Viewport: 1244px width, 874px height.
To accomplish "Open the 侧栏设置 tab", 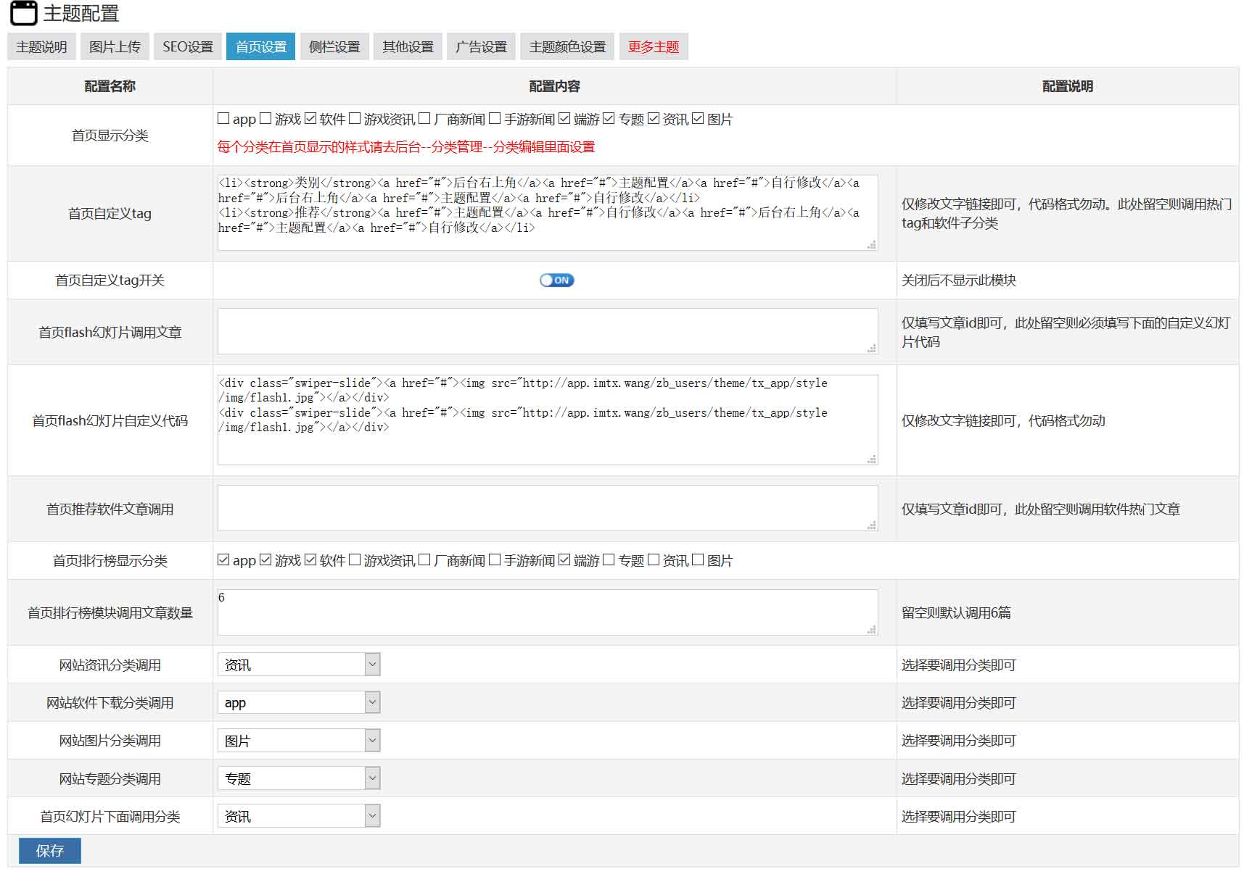I will tap(334, 46).
